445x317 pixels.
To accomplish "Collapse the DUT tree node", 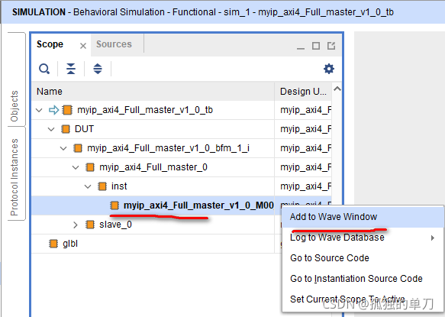I will pyautogui.click(x=51, y=129).
